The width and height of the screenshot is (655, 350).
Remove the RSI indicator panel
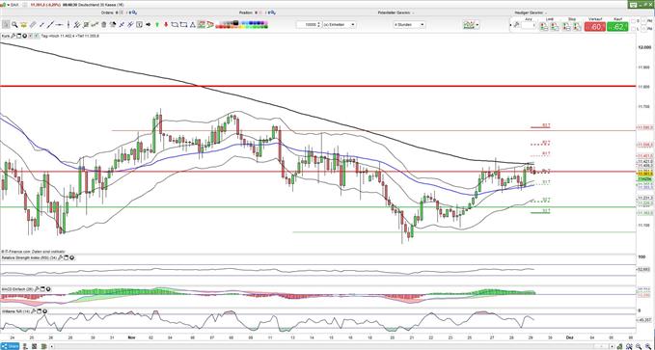click(x=71, y=257)
